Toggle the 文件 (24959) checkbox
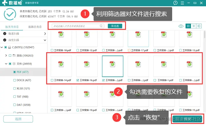Screen dimensions: 206x126 10,64
